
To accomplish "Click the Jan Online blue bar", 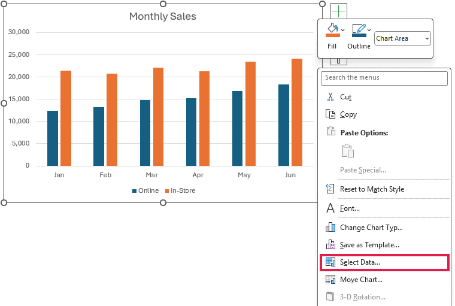I will 53,138.
